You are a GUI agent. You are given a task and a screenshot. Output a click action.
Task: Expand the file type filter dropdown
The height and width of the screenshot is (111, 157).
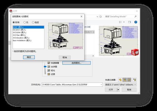135,85
